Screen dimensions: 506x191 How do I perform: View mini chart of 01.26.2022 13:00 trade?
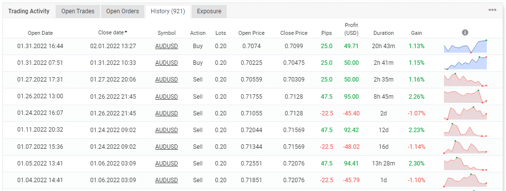[x=465, y=96]
